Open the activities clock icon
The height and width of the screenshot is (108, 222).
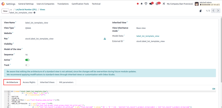click(157, 4)
